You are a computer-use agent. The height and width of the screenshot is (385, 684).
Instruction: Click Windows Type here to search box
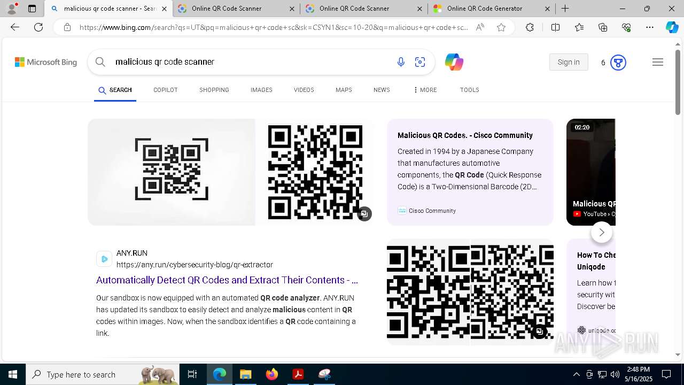[104, 374]
